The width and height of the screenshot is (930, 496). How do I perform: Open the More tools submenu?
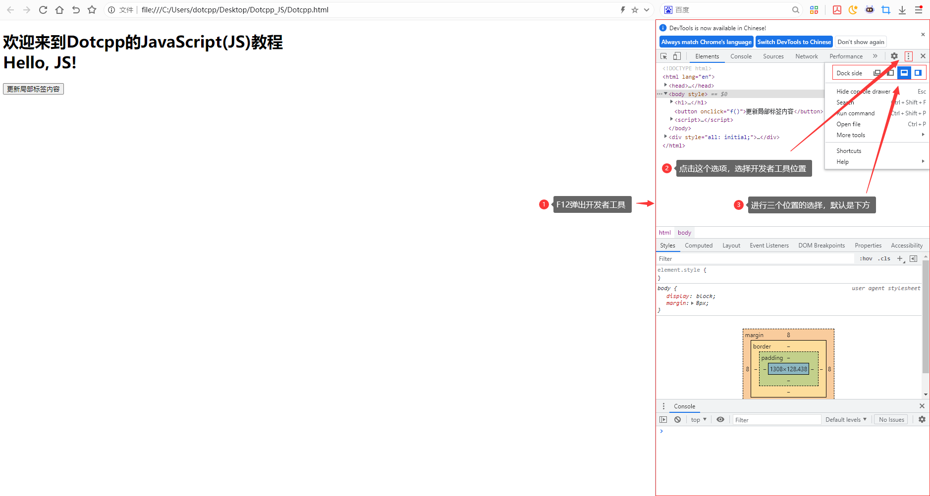coord(851,135)
